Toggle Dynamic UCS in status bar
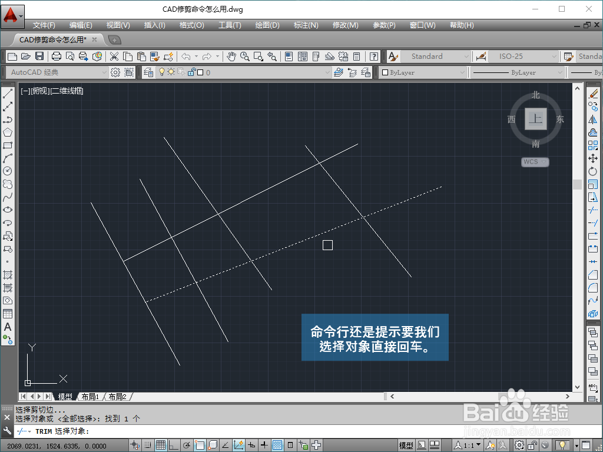This screenshot has width=603, height=452. tap(238, 445)
